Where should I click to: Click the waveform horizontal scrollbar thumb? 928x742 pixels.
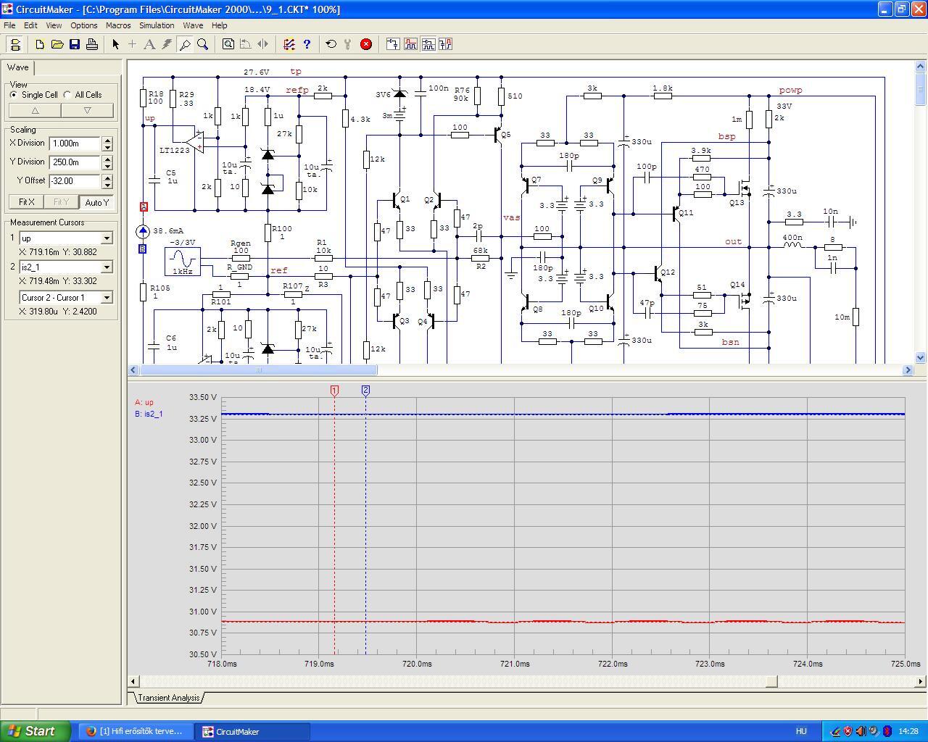tap(771, 681)
